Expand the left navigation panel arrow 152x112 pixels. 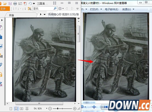(x=2, y=20)
